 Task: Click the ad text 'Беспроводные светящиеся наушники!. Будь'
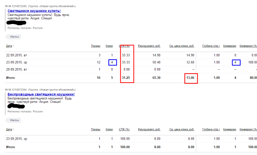click(x=40, y=98)
